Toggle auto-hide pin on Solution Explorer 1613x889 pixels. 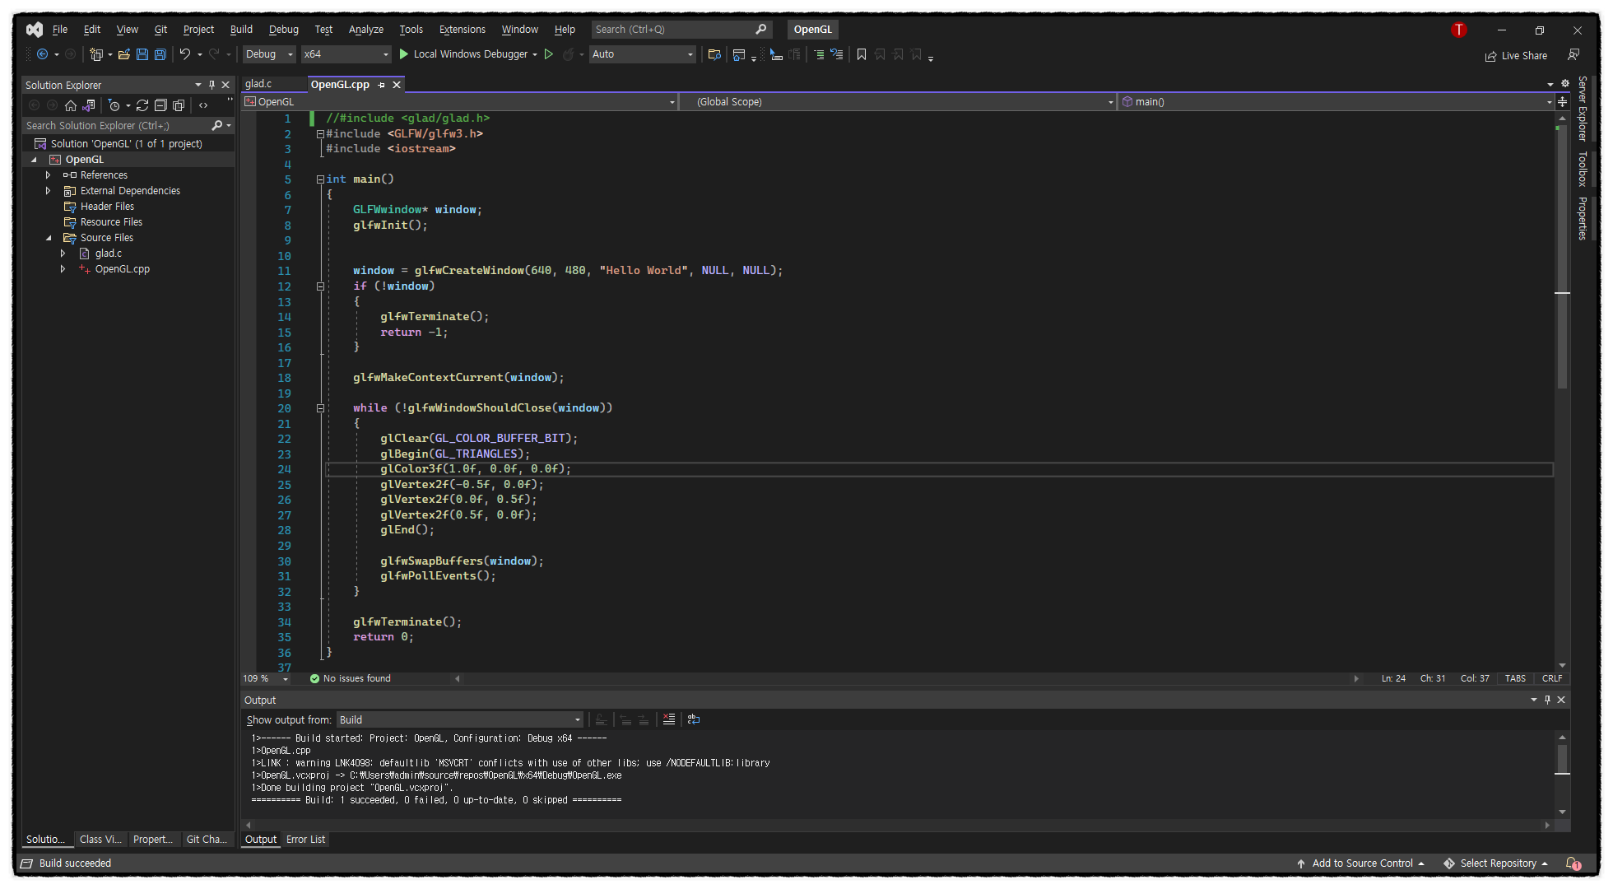pos(212,85)
